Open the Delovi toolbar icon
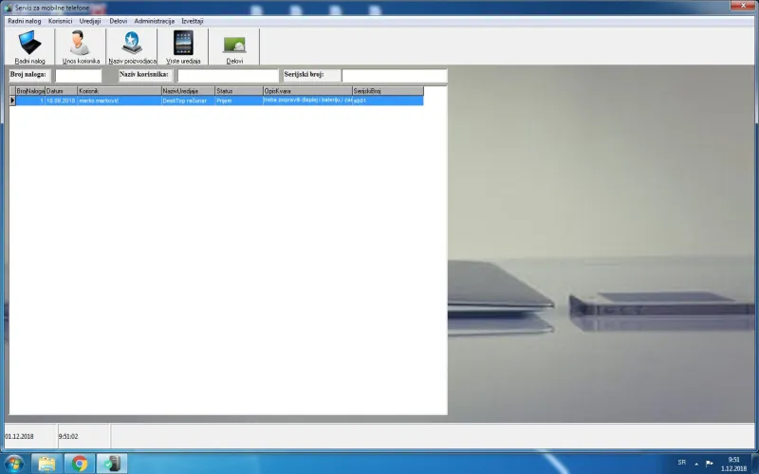Screen dimensions: 759x474 [x=234, y=46]
